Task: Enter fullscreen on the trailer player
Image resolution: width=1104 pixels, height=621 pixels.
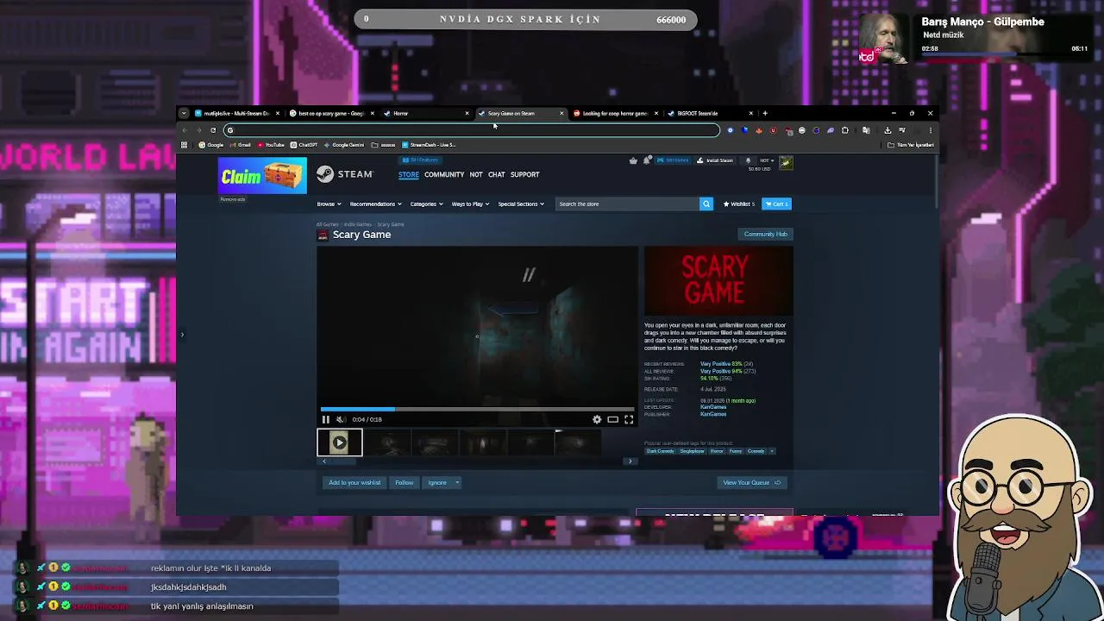Action: coord(629,419)
